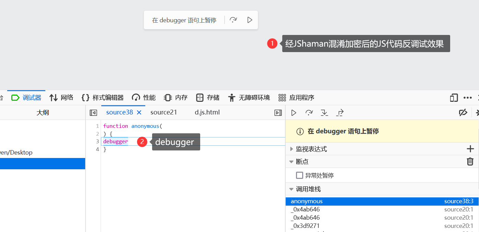
Task: Step over in debugger toolbar
Action: 309,113
